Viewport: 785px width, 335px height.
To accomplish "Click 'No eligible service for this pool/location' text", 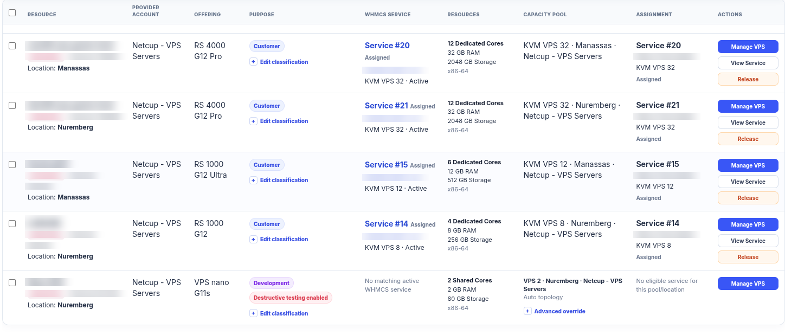I will [x=667, y=285].
